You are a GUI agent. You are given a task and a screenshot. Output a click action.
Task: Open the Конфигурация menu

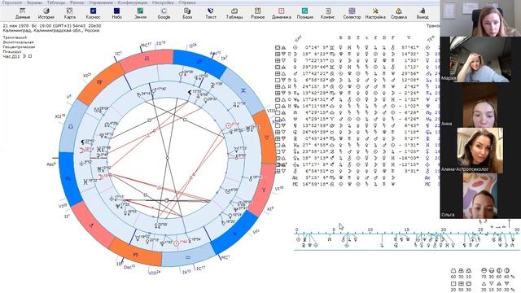click(133, 2)
